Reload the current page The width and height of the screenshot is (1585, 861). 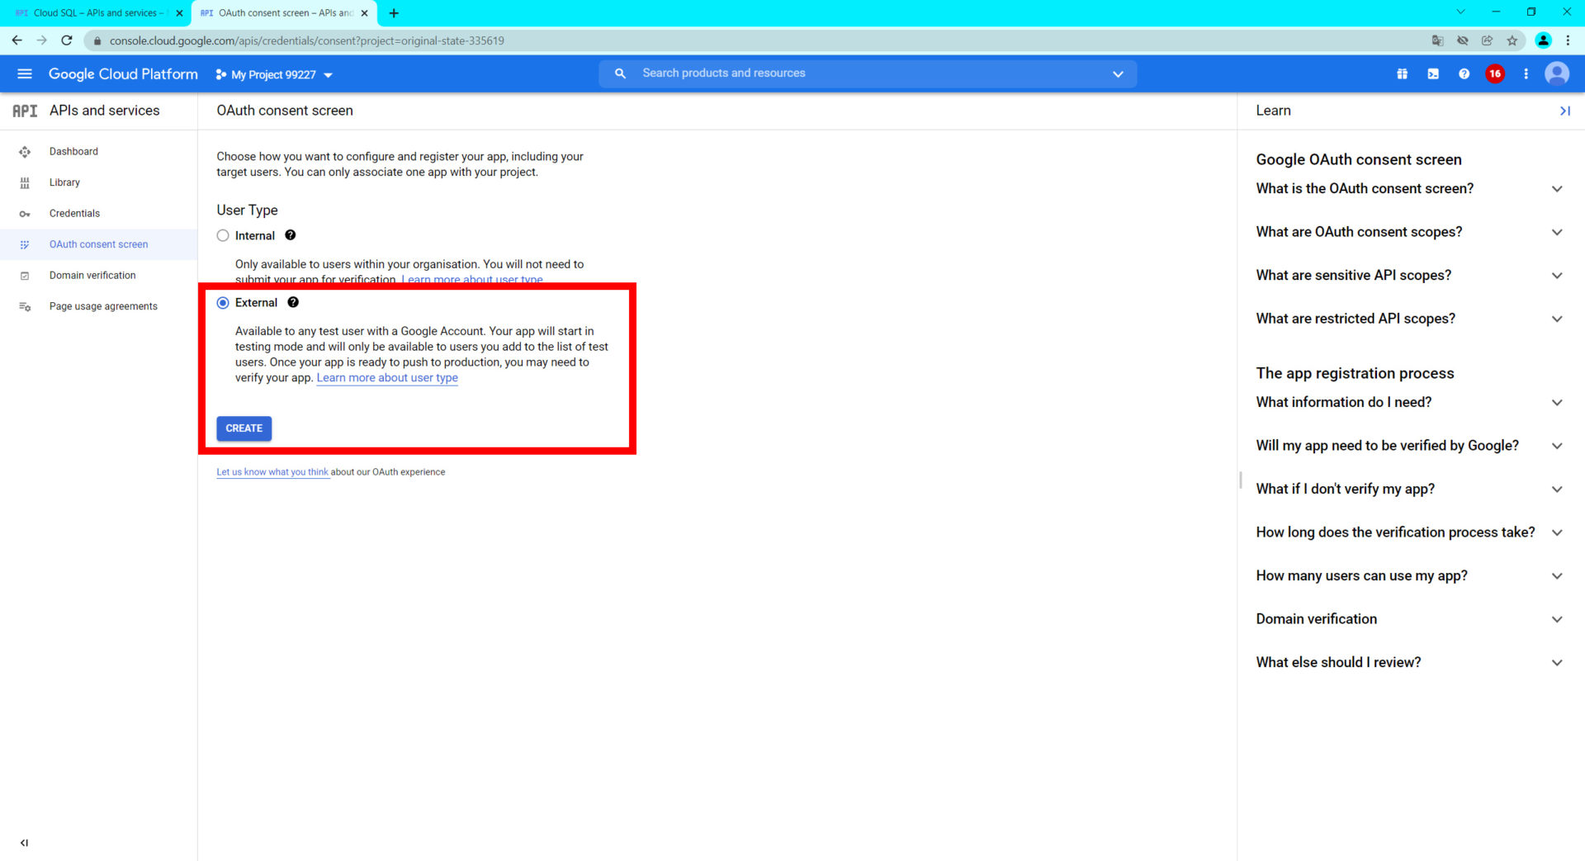(67, 40)
